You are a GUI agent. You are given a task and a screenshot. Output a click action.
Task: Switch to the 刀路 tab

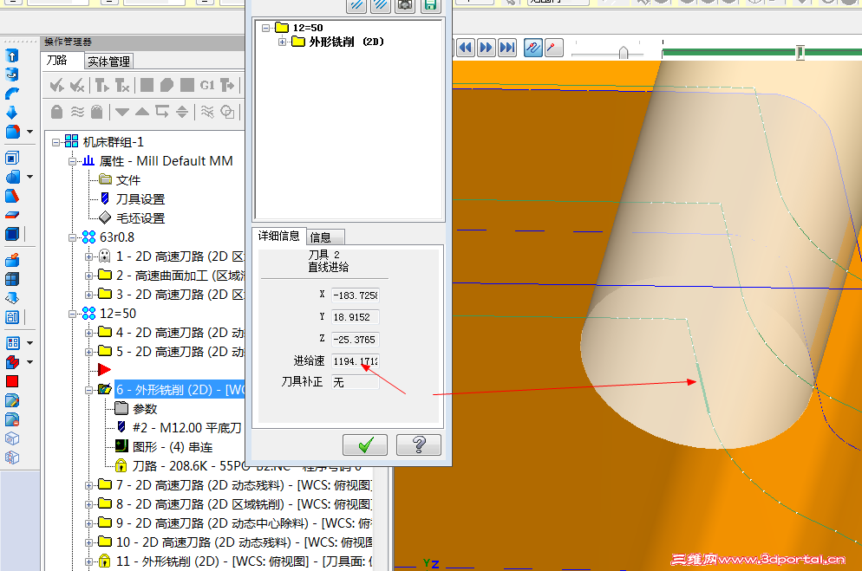point(56,61)
